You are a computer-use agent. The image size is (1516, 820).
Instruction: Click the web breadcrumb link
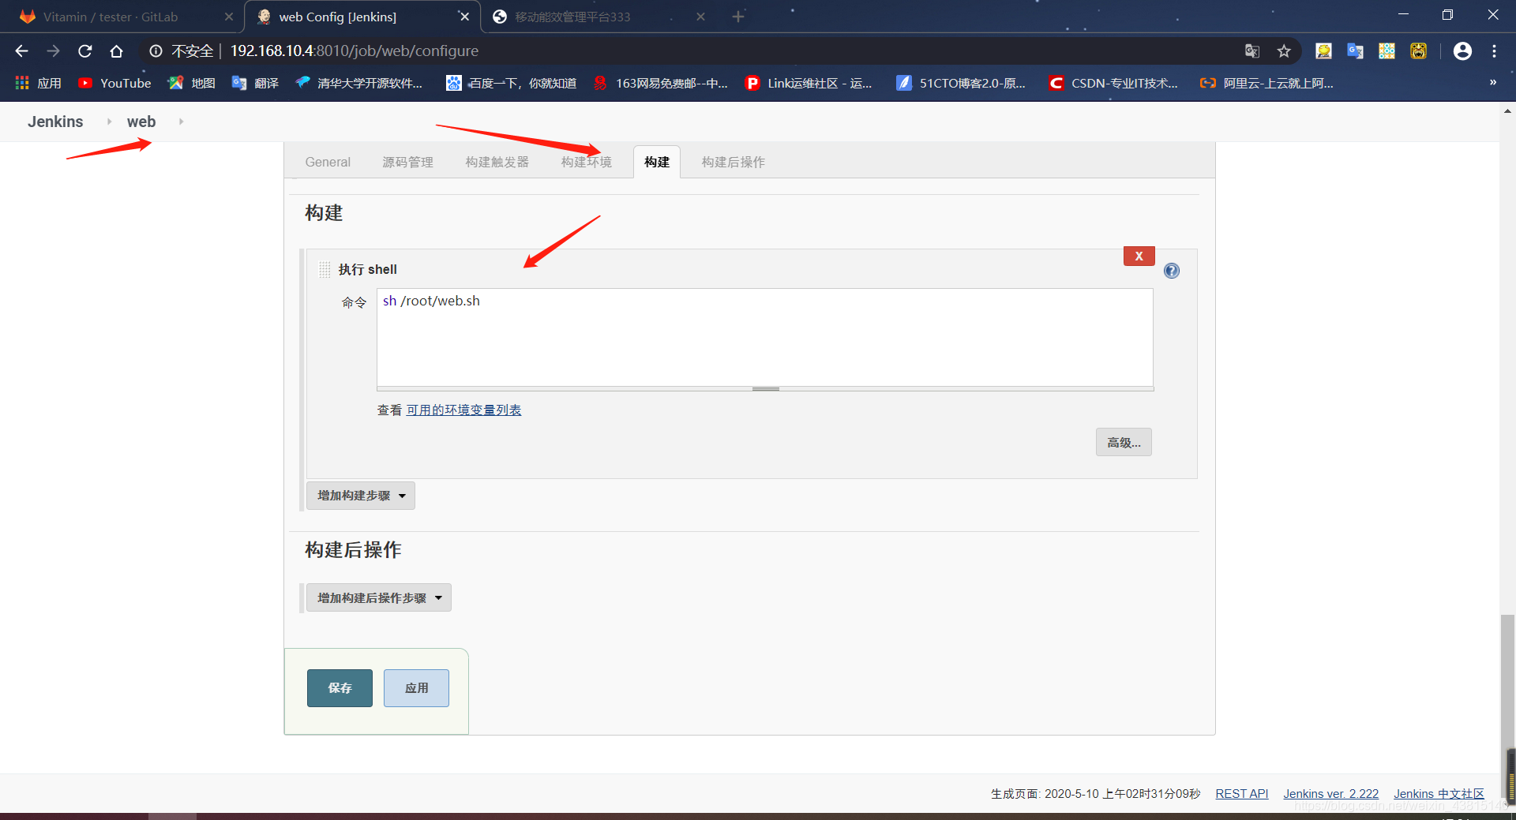coord(141,122)
